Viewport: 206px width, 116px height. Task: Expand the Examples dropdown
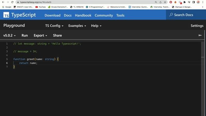(x=77, y=26)
